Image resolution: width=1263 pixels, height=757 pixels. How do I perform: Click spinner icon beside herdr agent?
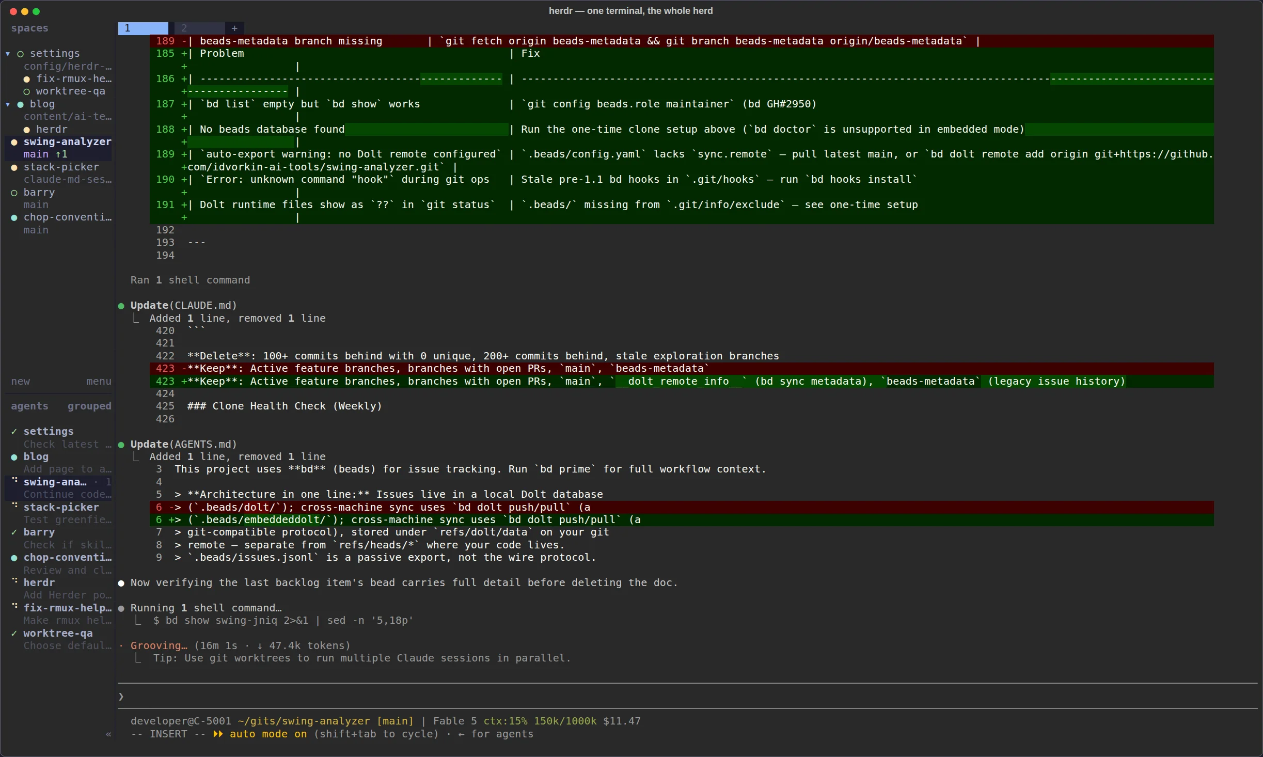pyautogui.click(x=14, y=581)
